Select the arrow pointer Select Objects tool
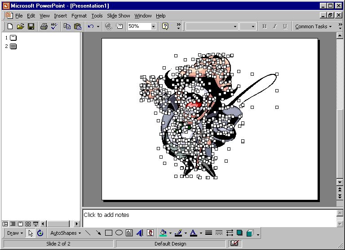 [x=31, y=233]
